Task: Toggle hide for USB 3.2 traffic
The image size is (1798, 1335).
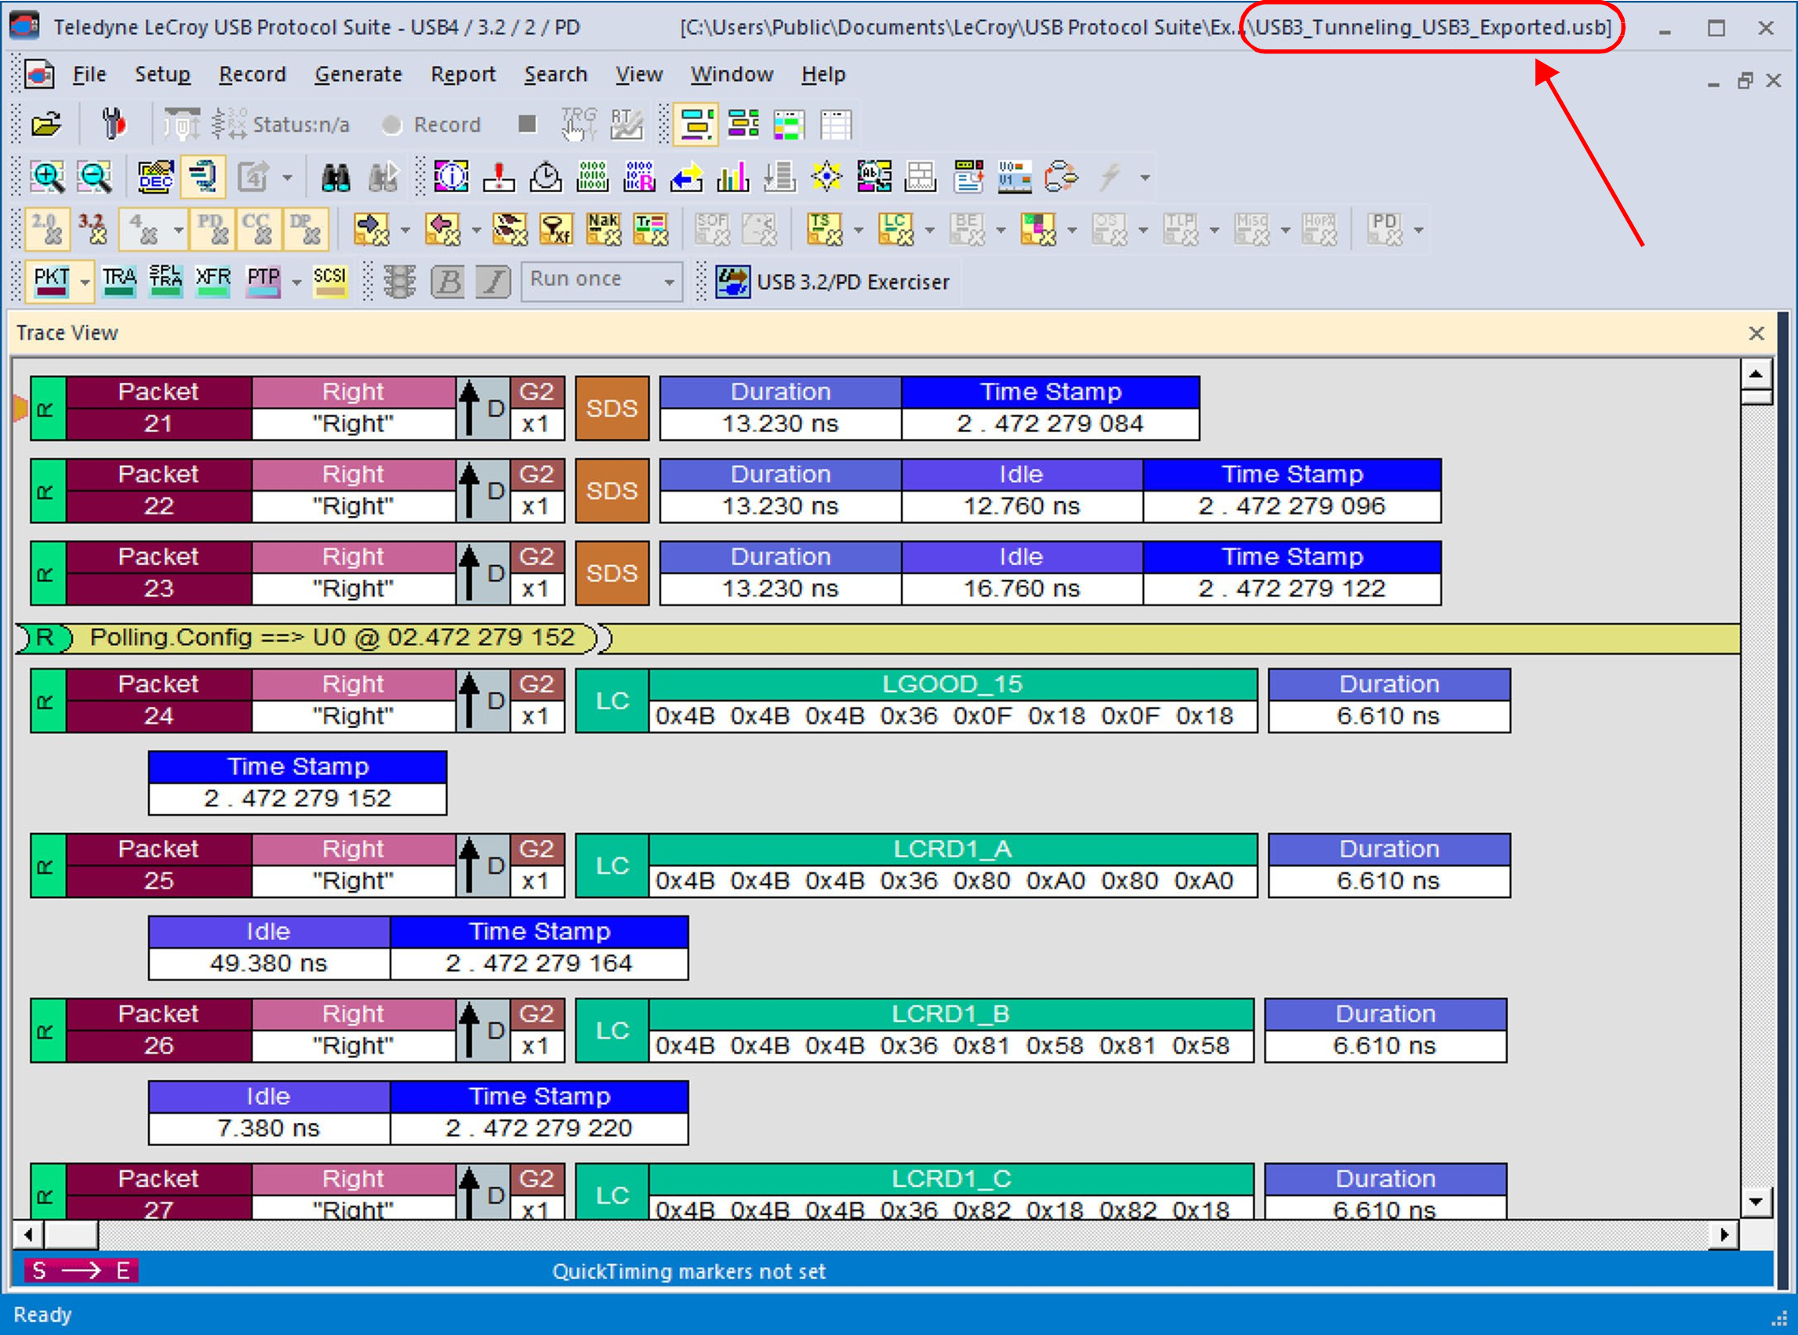Action: coord(93,230)
